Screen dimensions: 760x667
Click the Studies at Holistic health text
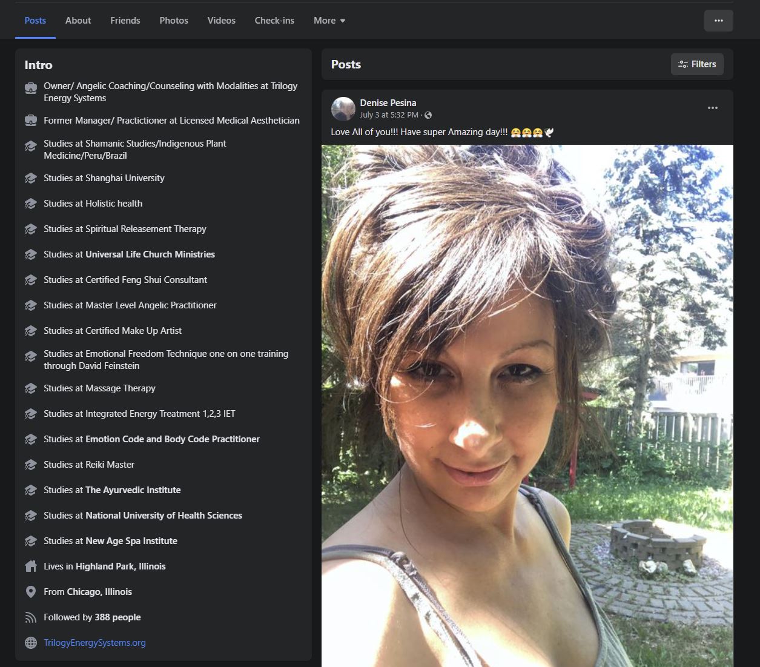tap(93, 204)
